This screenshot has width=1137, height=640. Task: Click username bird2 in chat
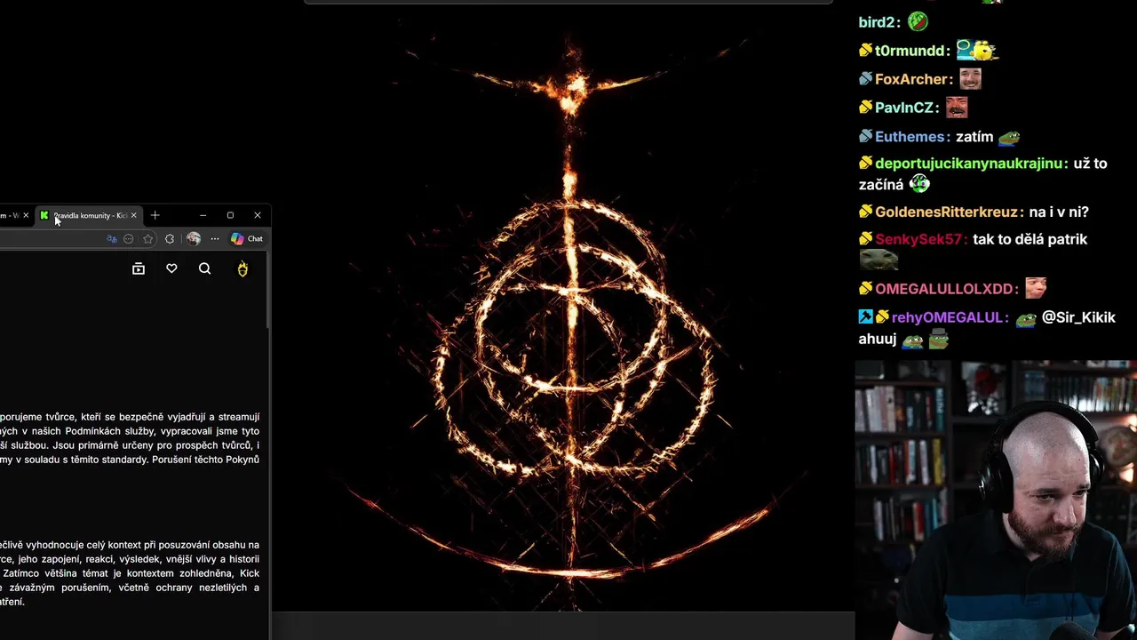point(876,22)
